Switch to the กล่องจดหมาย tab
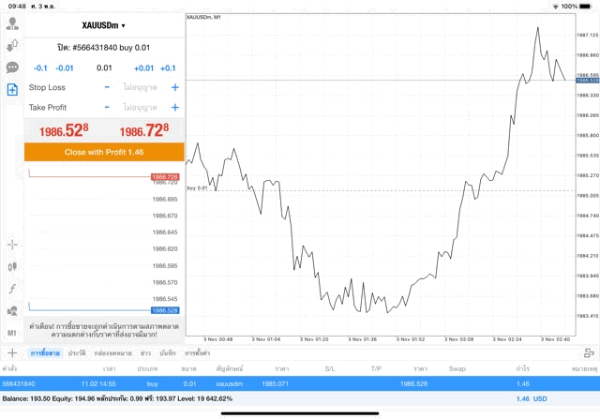 [x=112, y=352]
